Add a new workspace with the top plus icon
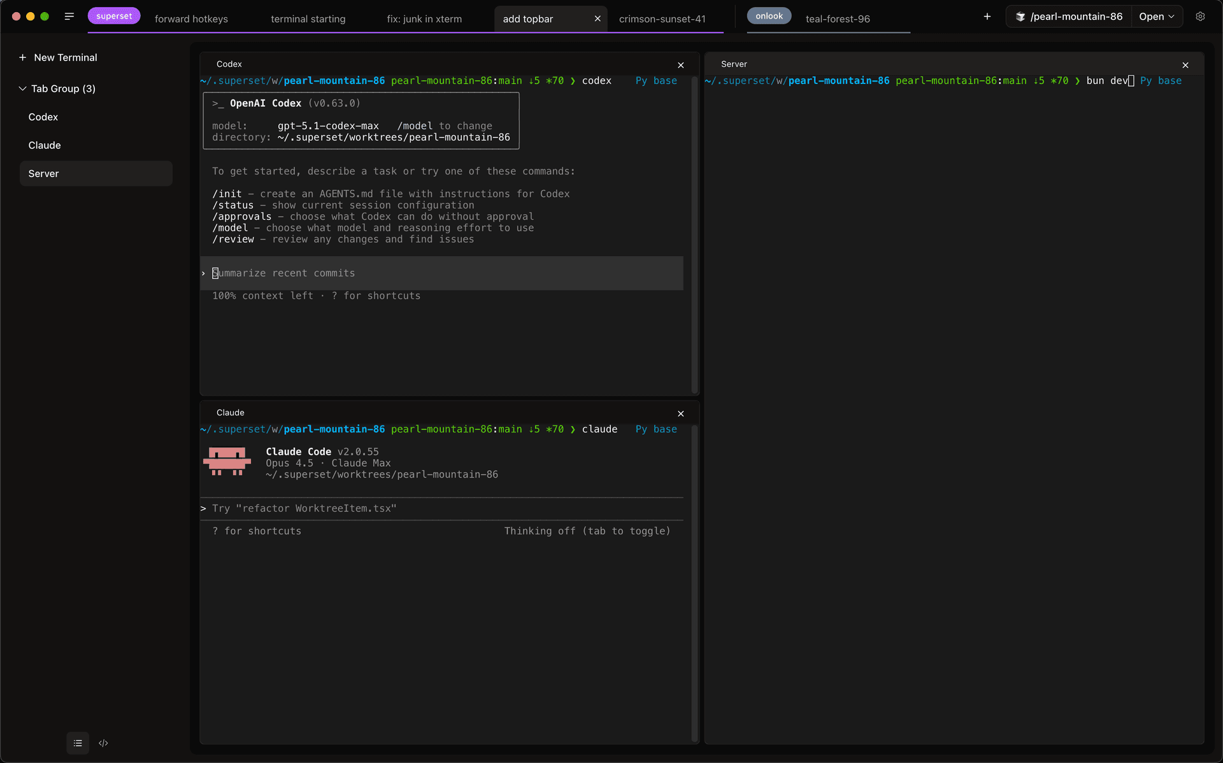The width and height of the screenshot is (1223, 763). [987, 17]
